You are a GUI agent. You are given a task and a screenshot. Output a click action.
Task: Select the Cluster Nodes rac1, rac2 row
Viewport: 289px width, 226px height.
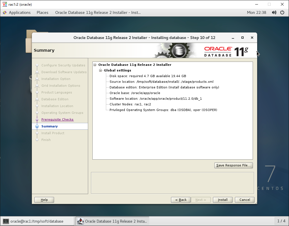(130, 104)
